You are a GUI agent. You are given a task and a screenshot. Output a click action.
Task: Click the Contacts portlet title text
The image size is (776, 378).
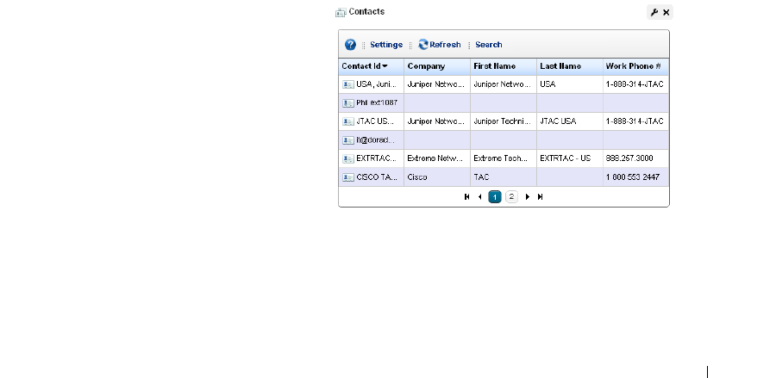[x=366, y=11]
